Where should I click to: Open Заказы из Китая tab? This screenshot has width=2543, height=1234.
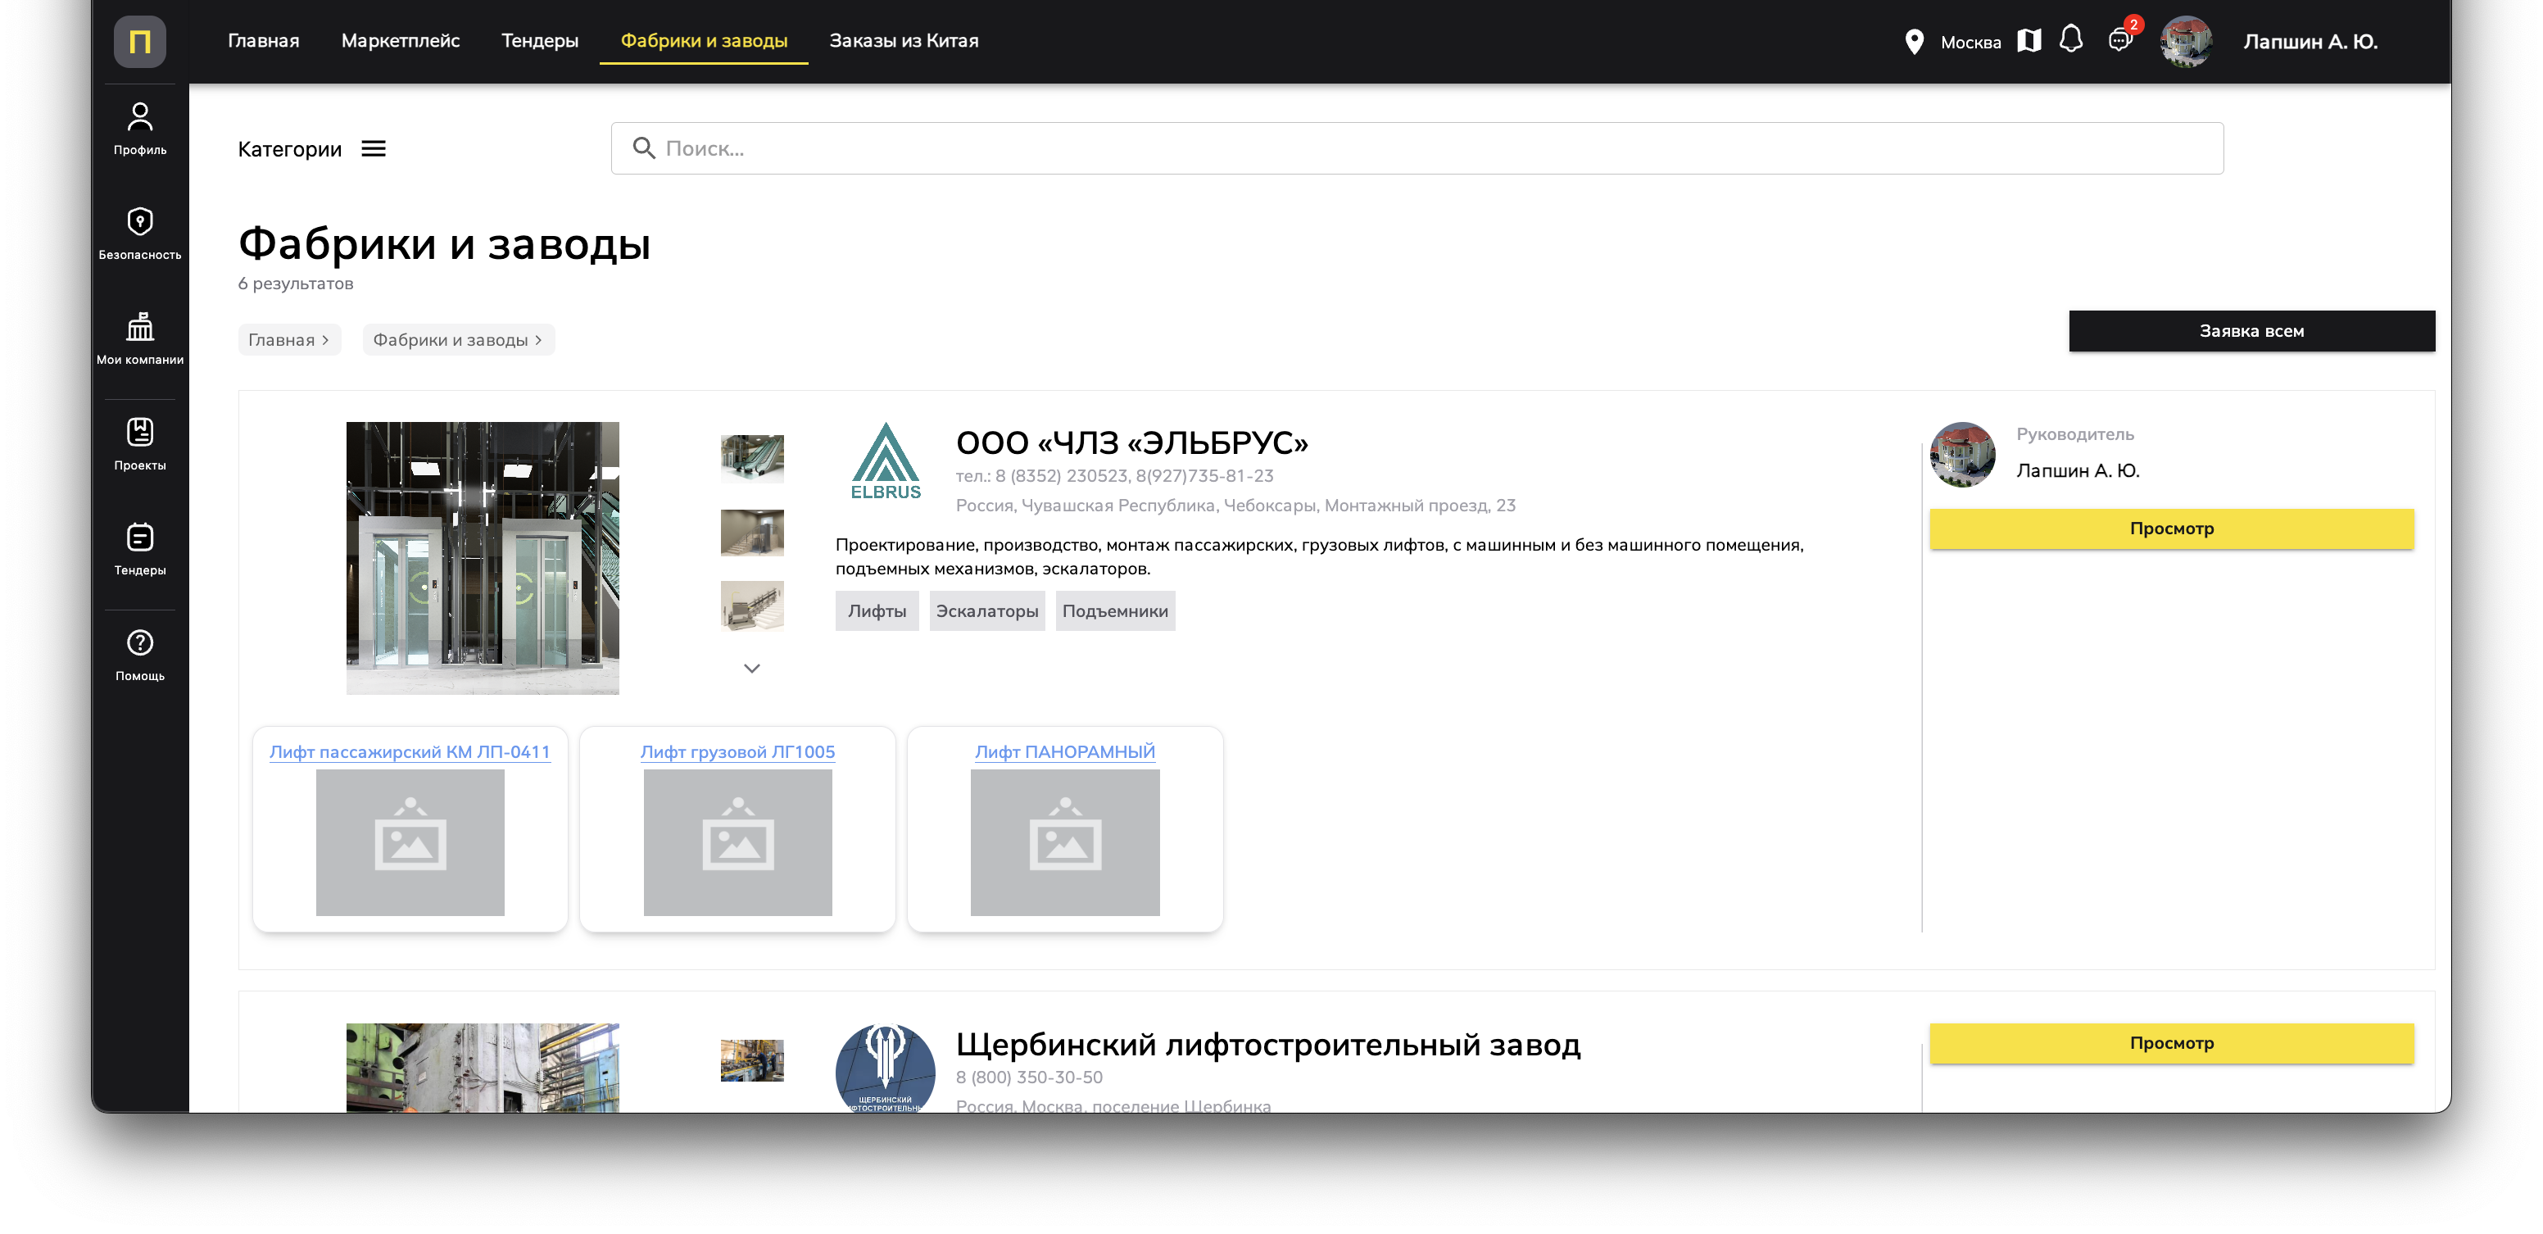(904, 40)
